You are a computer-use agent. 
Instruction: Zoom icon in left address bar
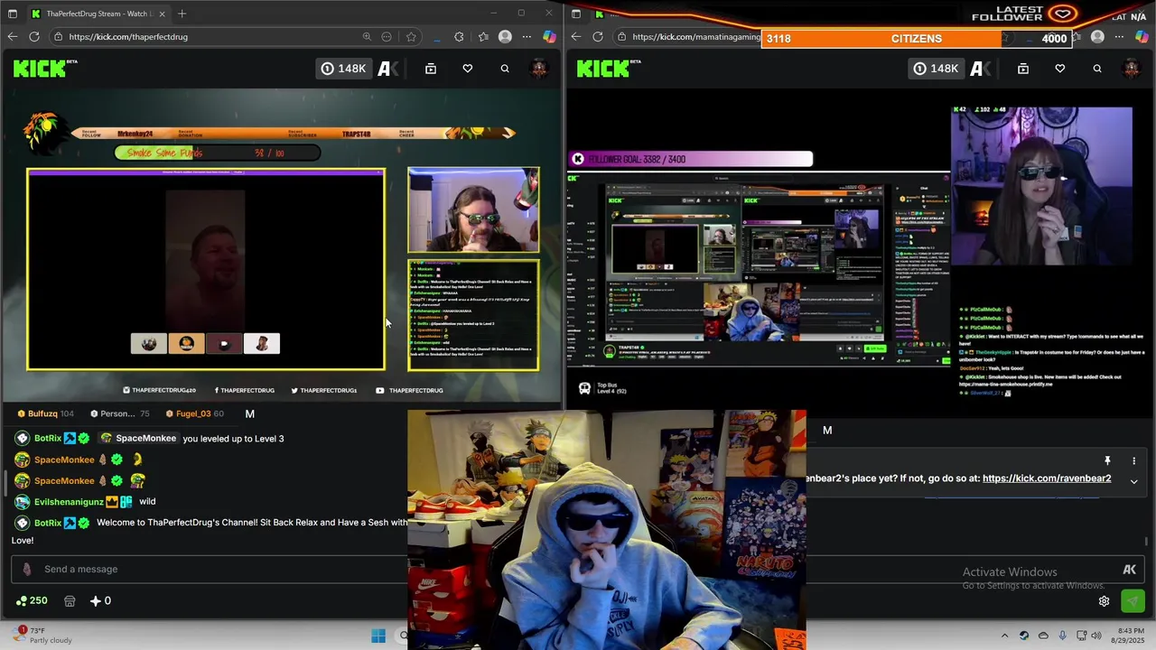(x=367, y=37)
